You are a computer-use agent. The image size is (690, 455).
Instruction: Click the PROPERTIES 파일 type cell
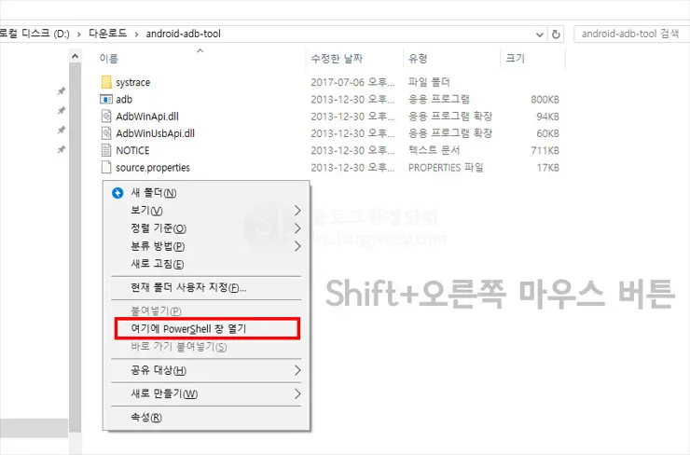click(x=446, y=168)
